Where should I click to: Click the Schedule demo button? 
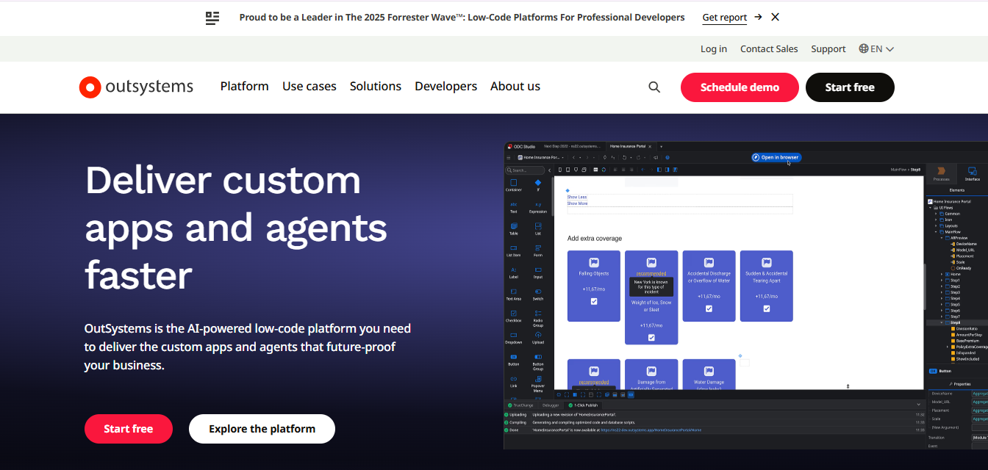[740, 87]
